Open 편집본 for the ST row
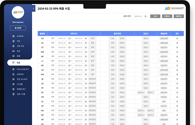Viewport: 195px width, 125px height. tap(122, 47)
